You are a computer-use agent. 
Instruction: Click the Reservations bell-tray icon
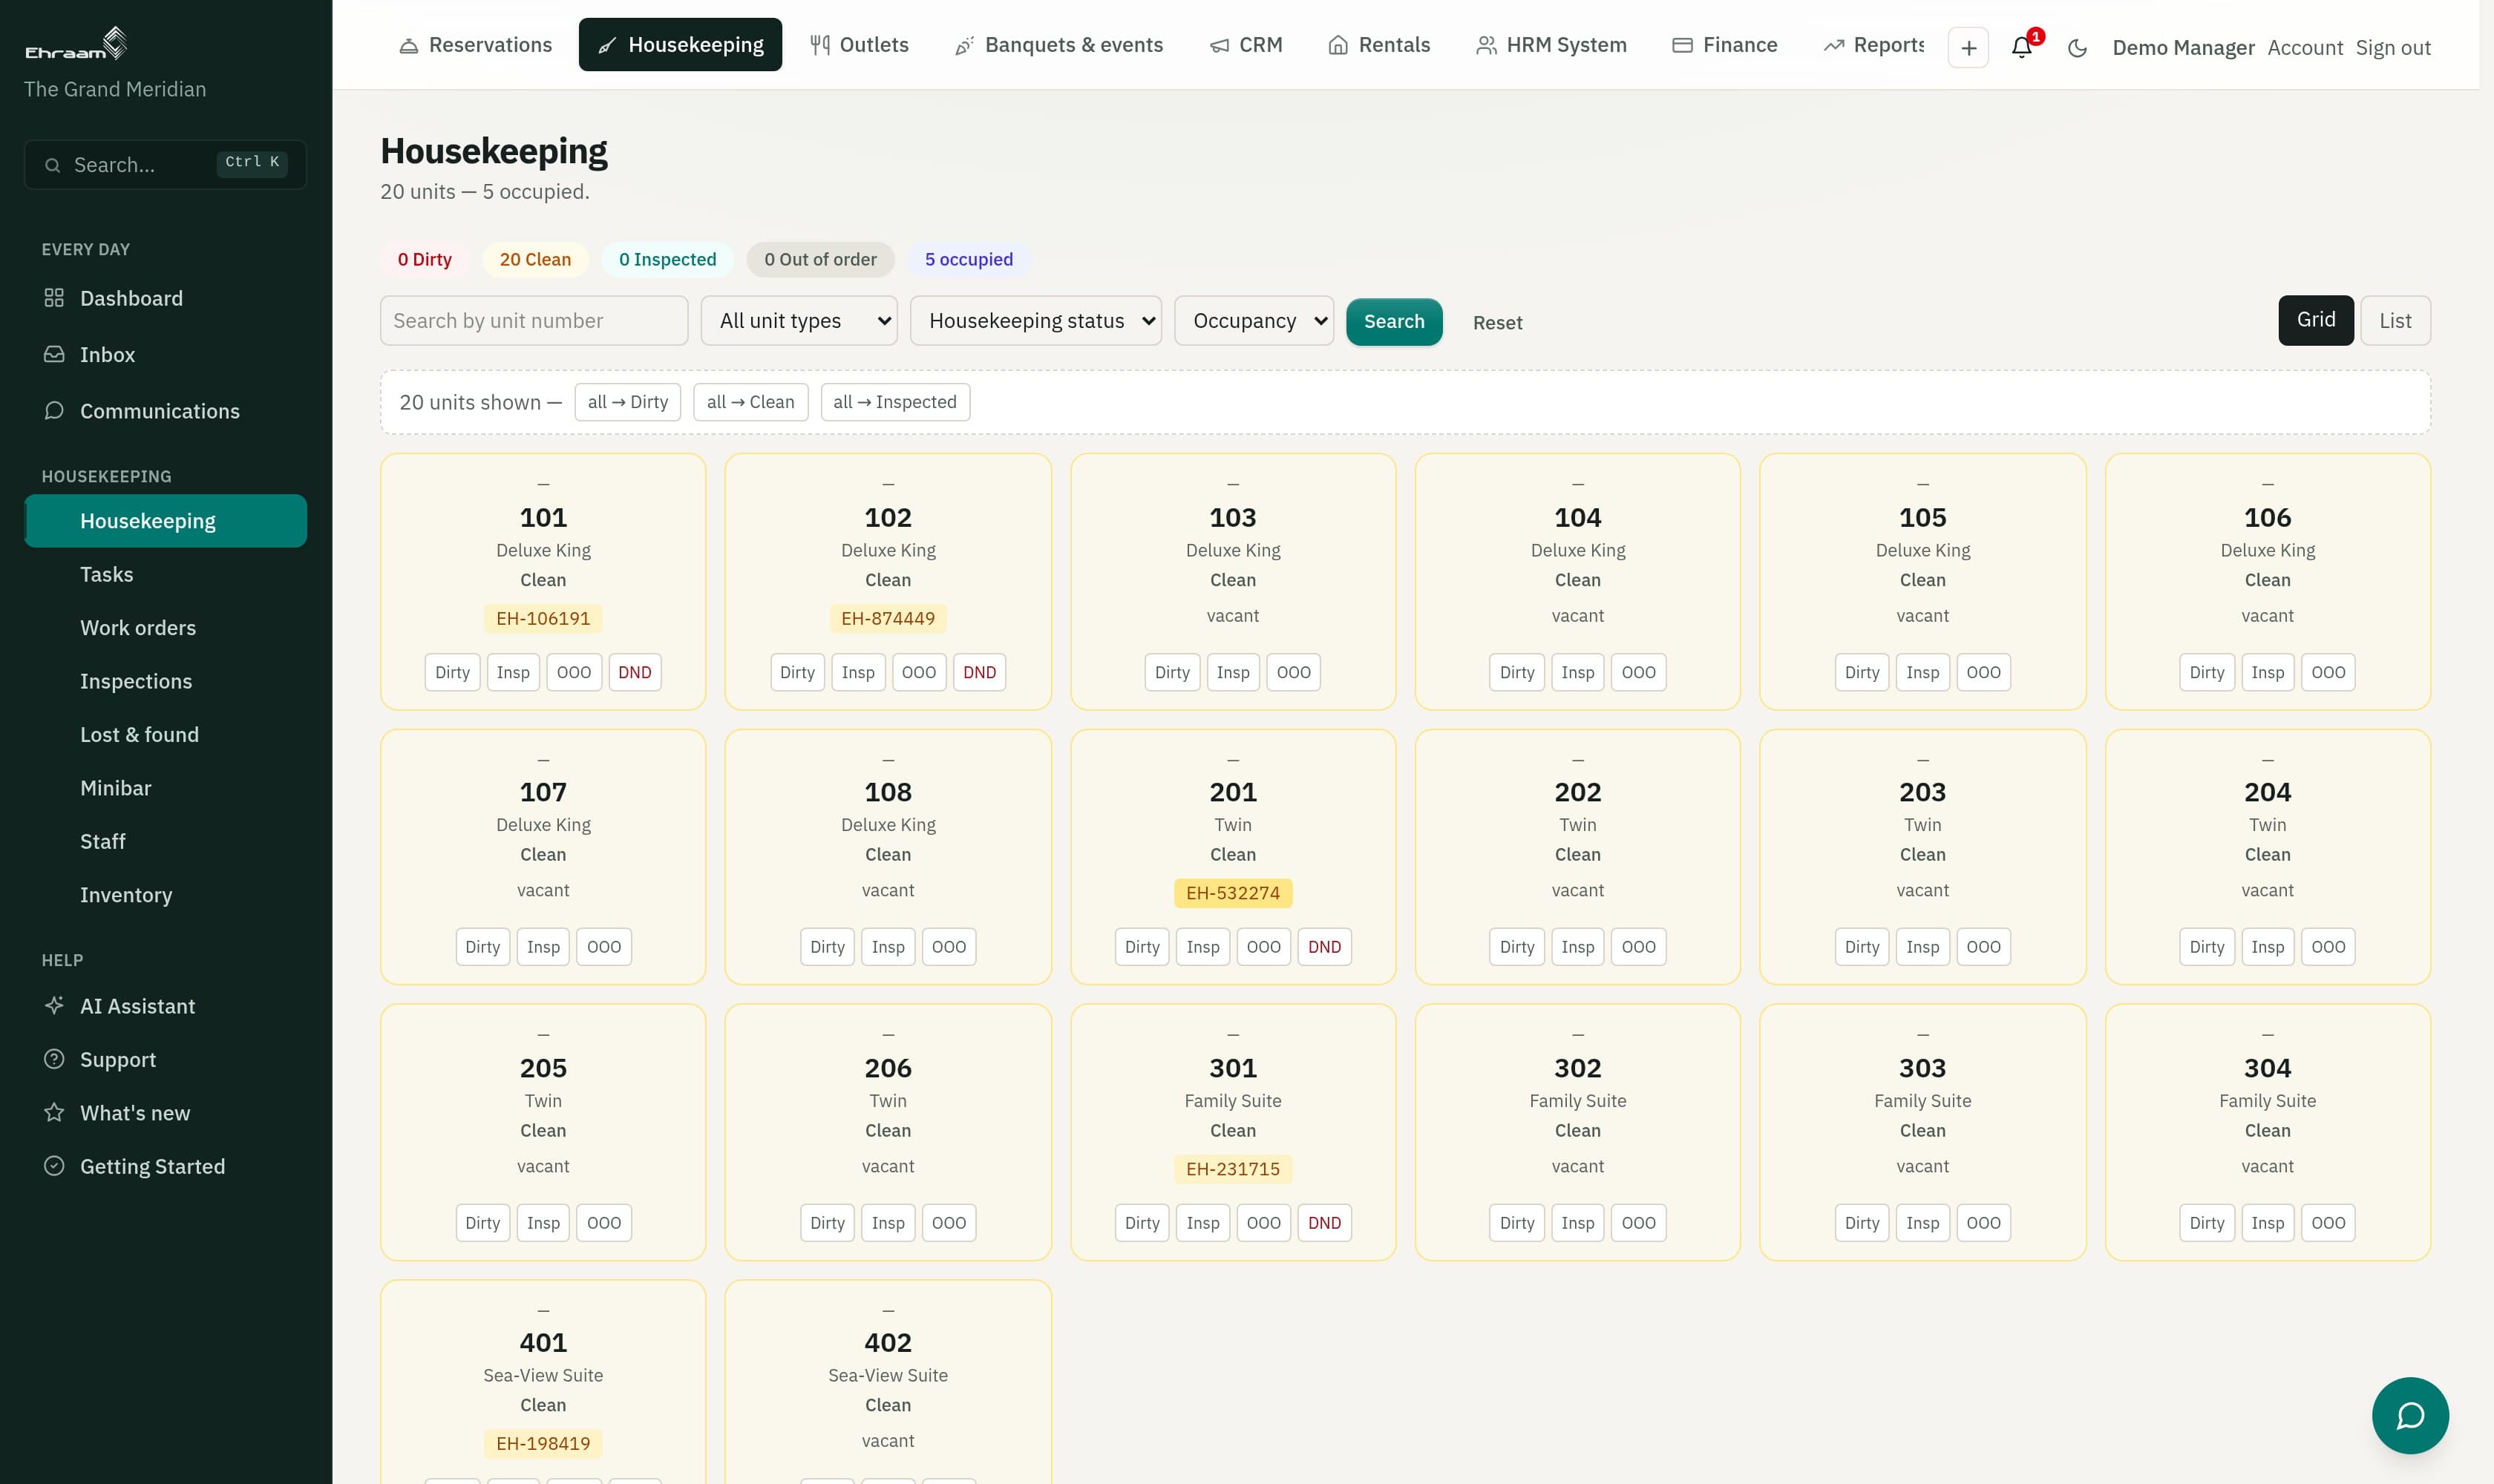click(x=408, y=45)
